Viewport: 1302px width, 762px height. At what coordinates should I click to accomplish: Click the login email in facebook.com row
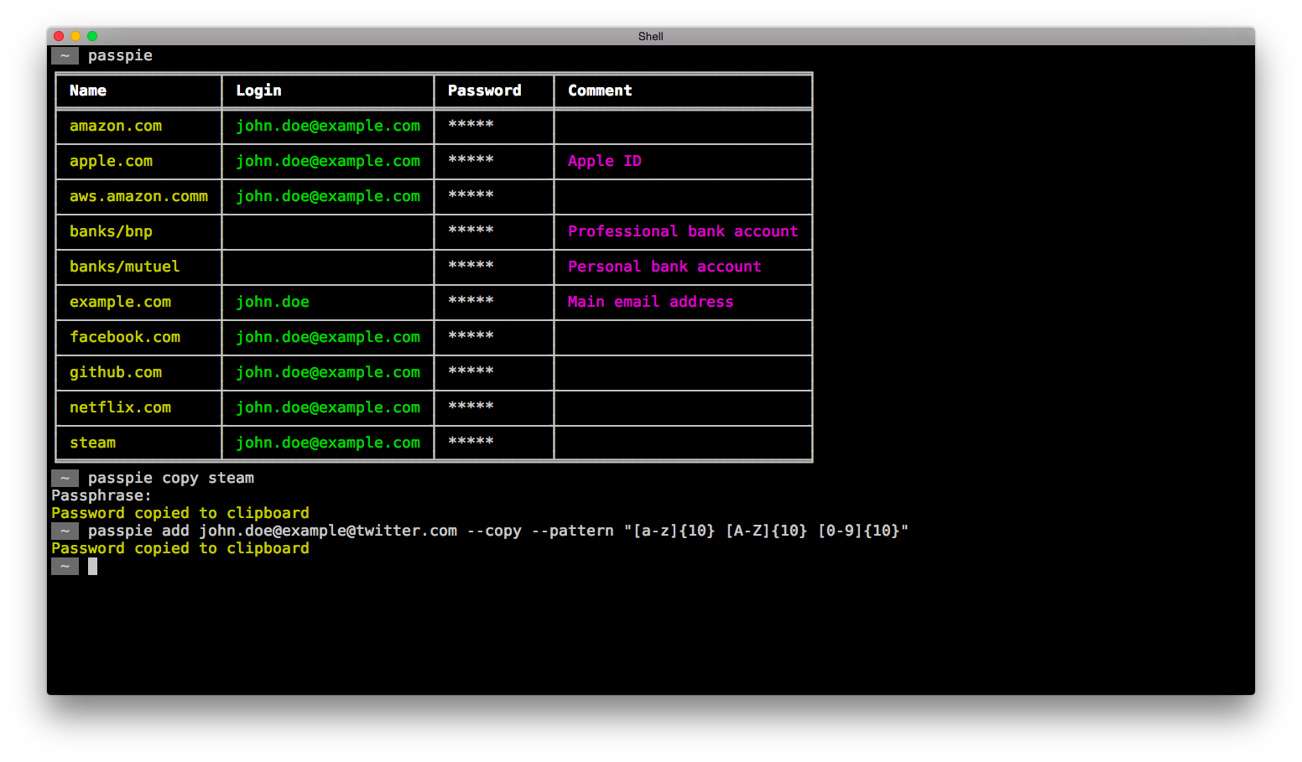click(x=328, y=337)
